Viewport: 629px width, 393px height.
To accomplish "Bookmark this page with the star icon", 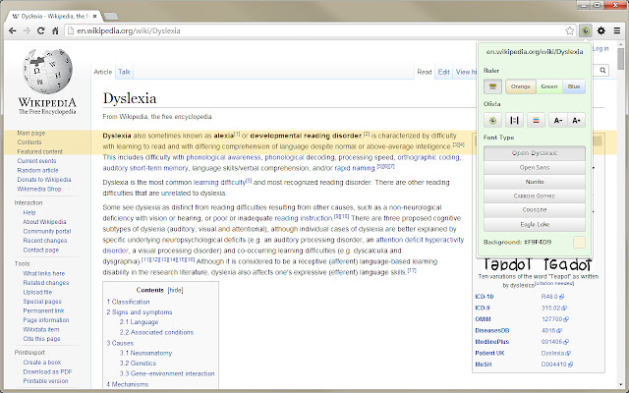I will (x=569, y=30).
